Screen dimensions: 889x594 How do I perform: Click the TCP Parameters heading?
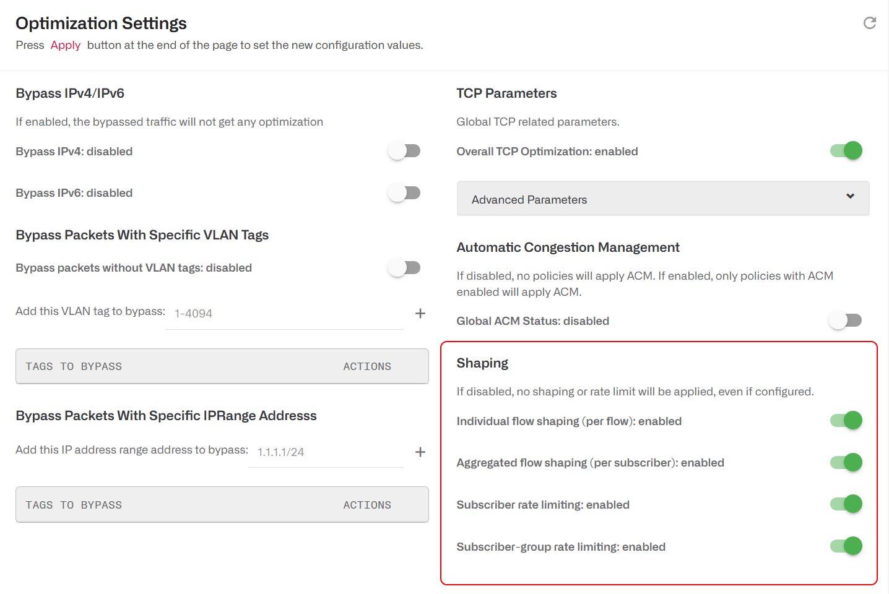click(506, 93)
